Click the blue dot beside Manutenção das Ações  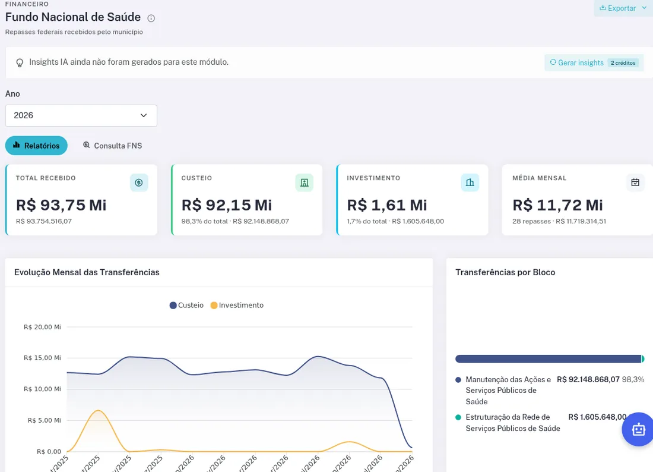click(458, 380)
